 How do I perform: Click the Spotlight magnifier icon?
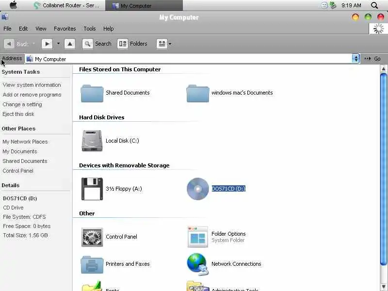[374, 5]
